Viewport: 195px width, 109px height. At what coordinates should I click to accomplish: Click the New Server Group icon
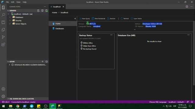[42, 11]
